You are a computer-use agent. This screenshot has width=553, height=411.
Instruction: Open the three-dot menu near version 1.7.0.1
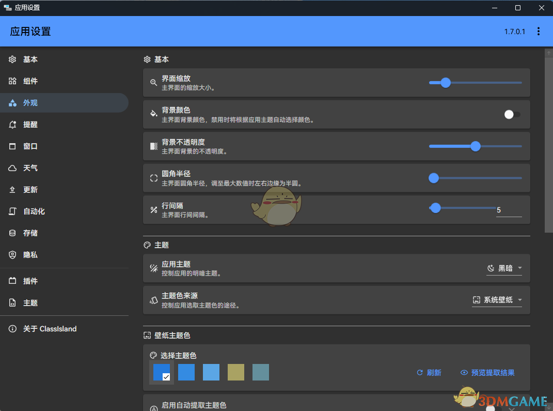coord(539,31)
